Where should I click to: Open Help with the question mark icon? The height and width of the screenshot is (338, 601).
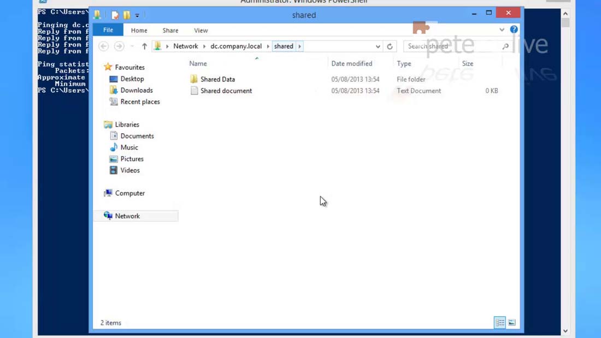point(514,29)
